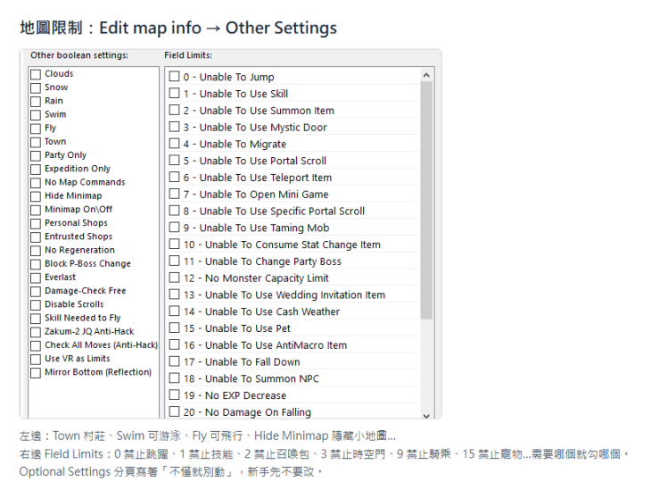Check field limit 0 Unable To Jump

click(175, 77)
